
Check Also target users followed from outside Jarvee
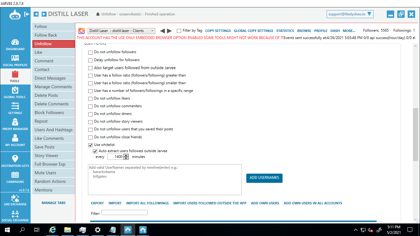90,68
